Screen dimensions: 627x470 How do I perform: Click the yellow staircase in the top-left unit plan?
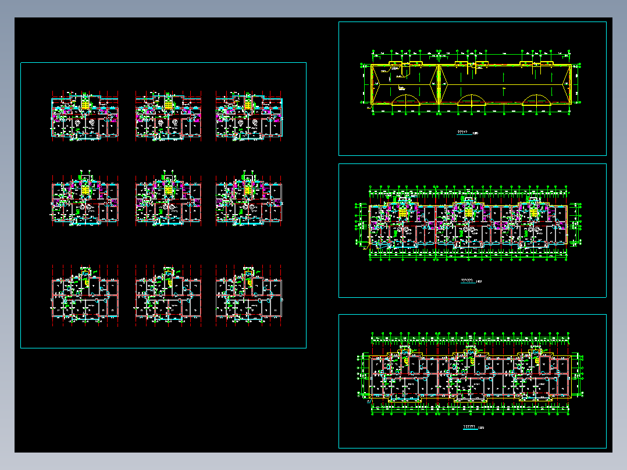coord(85,104)
